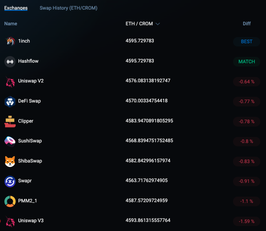Click the BEST badge for 1inch
The image size is (266, 231).
coord(247,42)
